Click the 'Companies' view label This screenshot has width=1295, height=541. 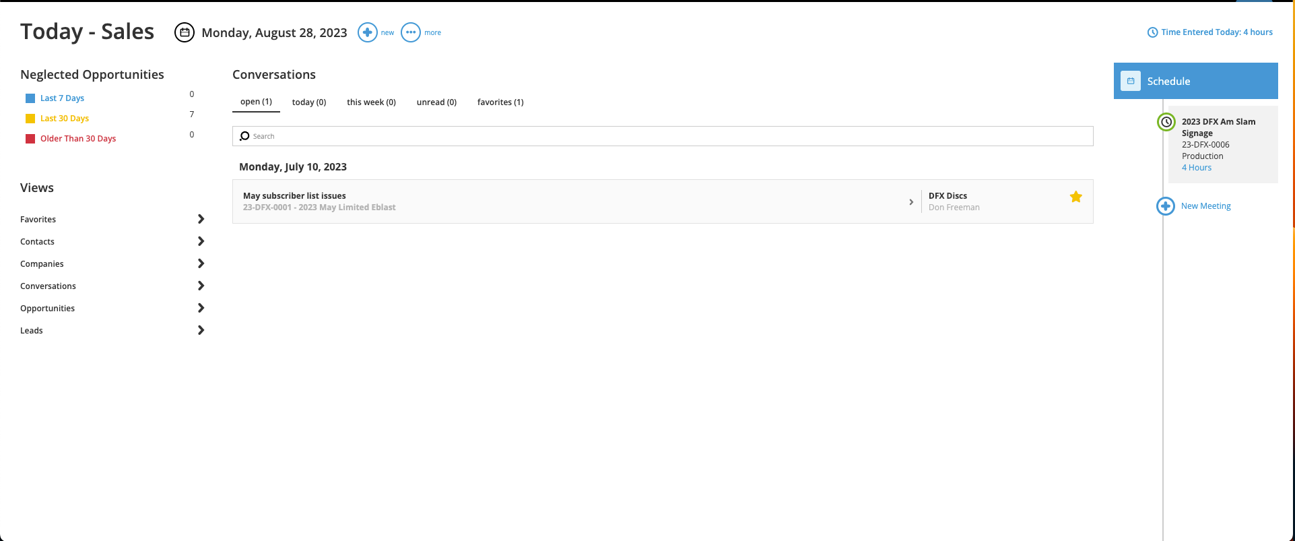tap(42, 264)
